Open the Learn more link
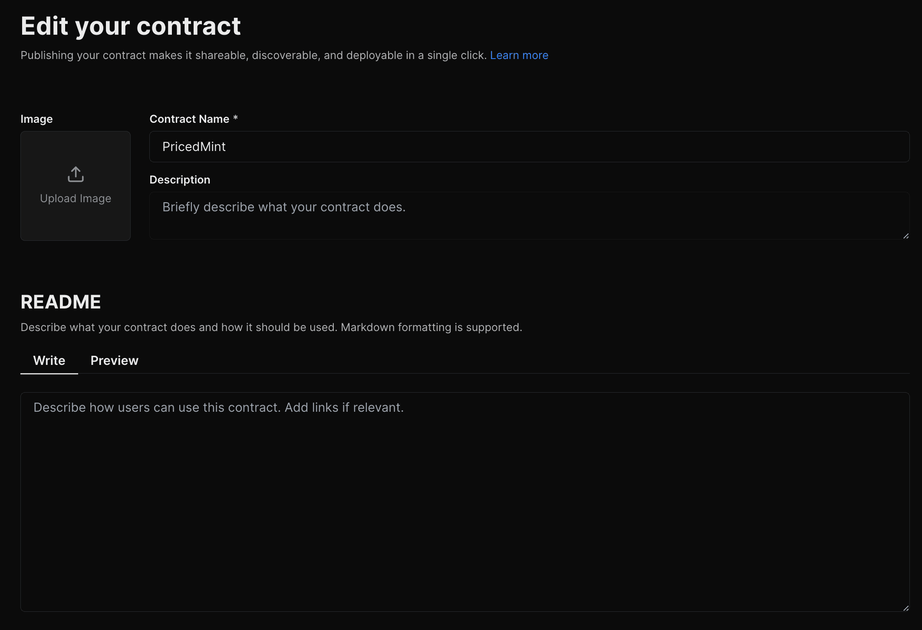This screenshot has height=630, width=922. point(519,55)
